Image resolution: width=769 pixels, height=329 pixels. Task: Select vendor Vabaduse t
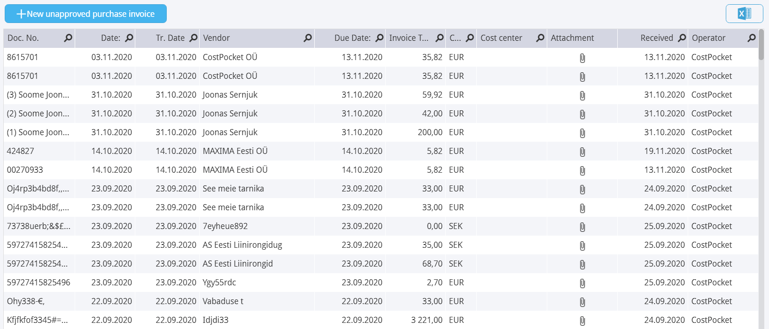(223, 301)
